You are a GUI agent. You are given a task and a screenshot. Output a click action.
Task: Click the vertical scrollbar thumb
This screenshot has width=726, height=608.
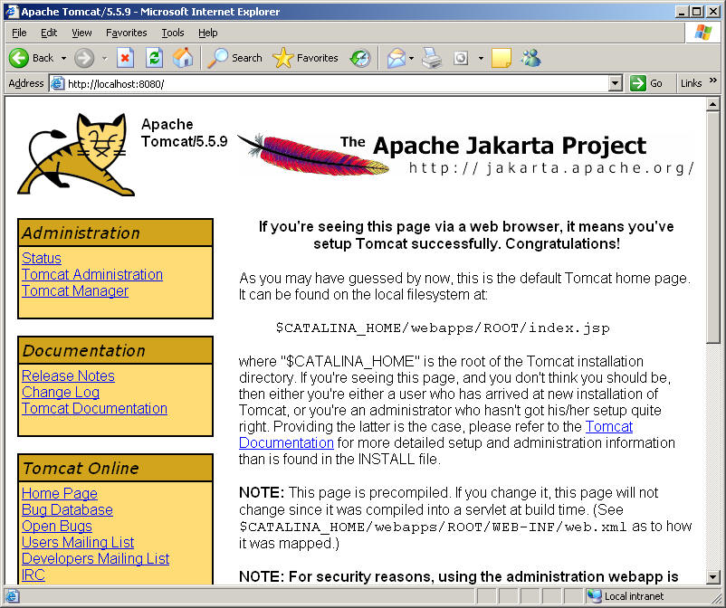pyautogui.click(x=713, y=227)
